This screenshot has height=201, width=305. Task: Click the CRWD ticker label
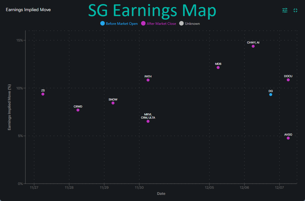[x=78, y=107]
